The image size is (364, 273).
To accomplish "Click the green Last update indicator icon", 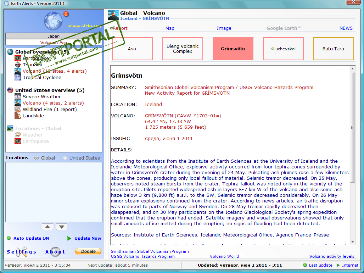I will [x=305, y=265].
